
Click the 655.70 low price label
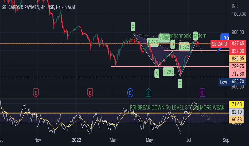[238, 82]
